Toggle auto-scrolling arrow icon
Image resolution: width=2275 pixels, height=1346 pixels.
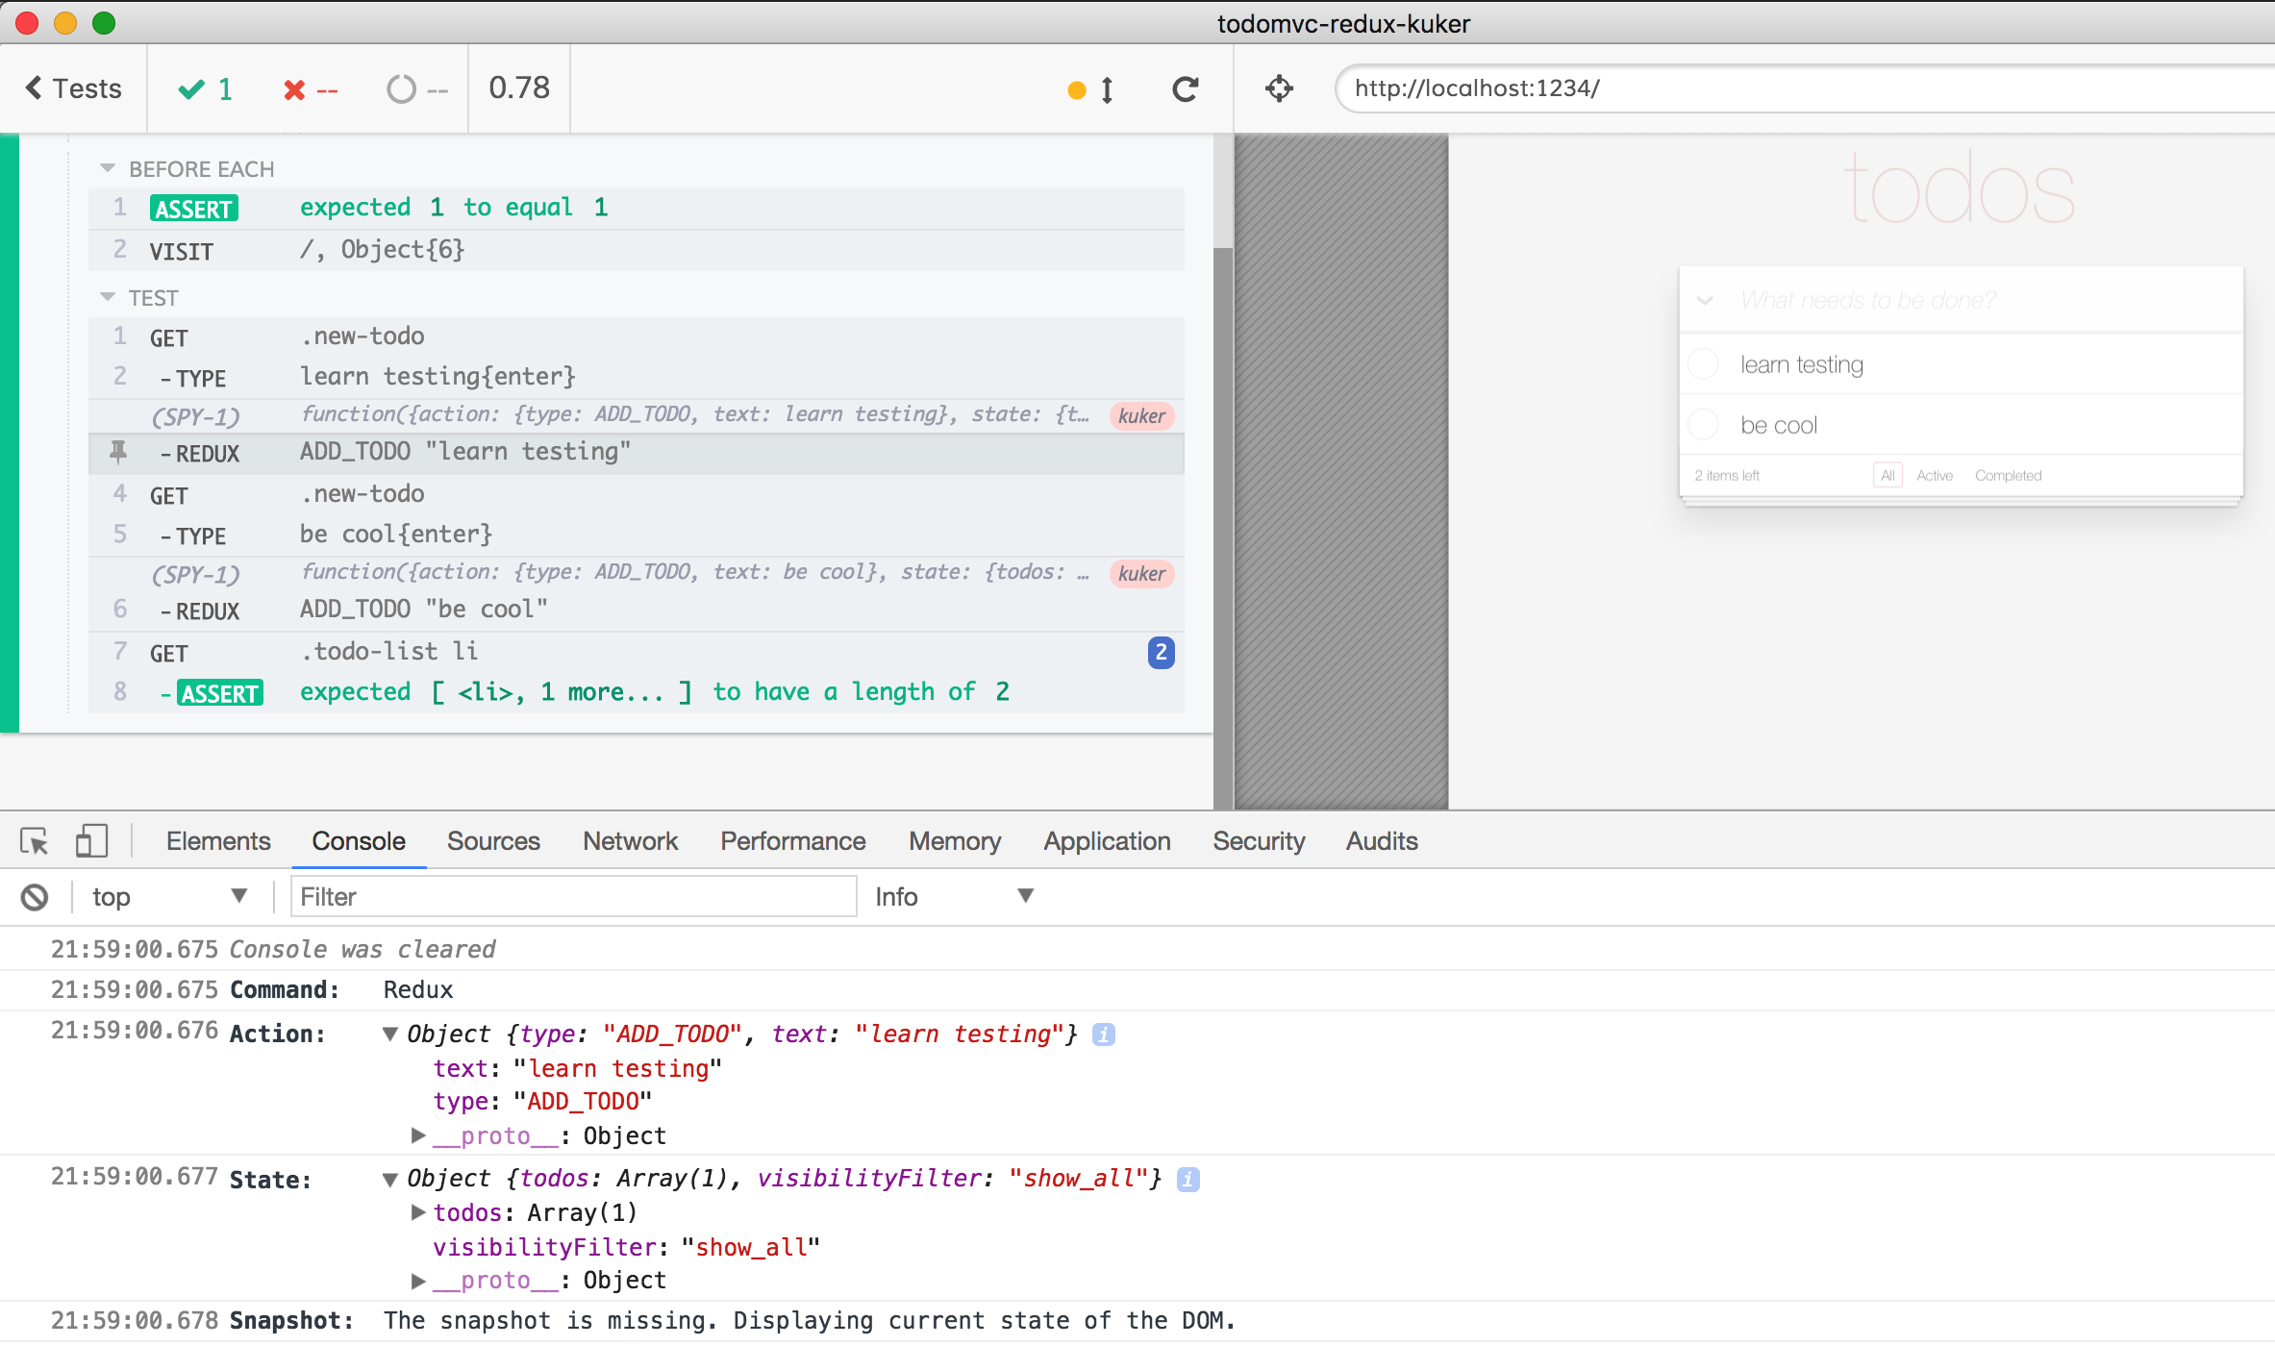1107,89
